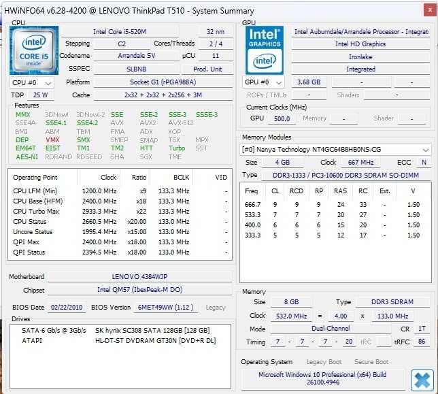Click the MMX feature label

pos(23,115)
